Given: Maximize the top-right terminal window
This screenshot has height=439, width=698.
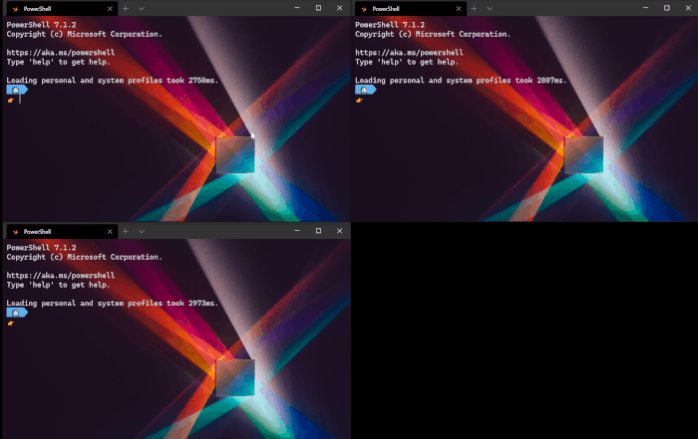Looking at the screenshot, I should tap(667, 8).
